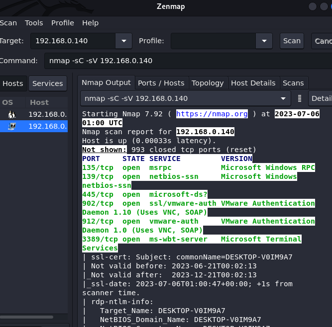Click the PORT column header text
This screenshot has height=327, width=332.
(x=91, y=159)
